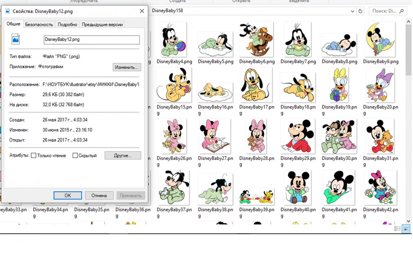Screen dimensions: 413x268
Task: Select the DisneyBaby39.png tug-of-war thumbnail
Action: click(x=257, y=197)
